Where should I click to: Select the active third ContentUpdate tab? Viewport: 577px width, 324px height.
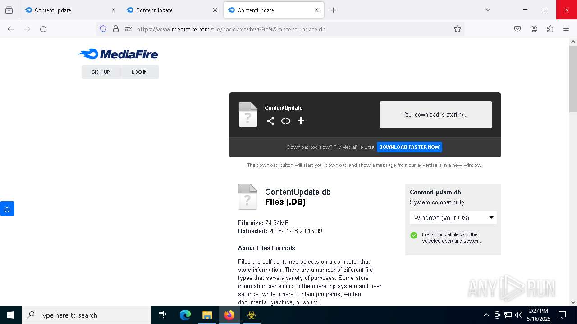[274, 10]
